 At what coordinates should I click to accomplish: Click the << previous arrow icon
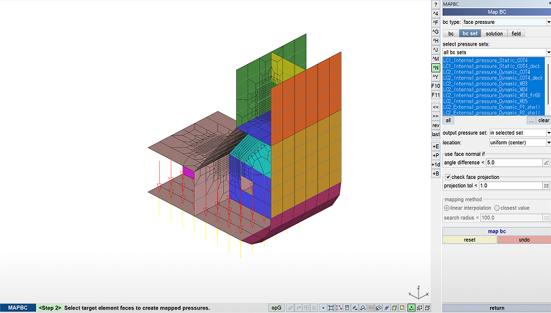tap(435, 107)
